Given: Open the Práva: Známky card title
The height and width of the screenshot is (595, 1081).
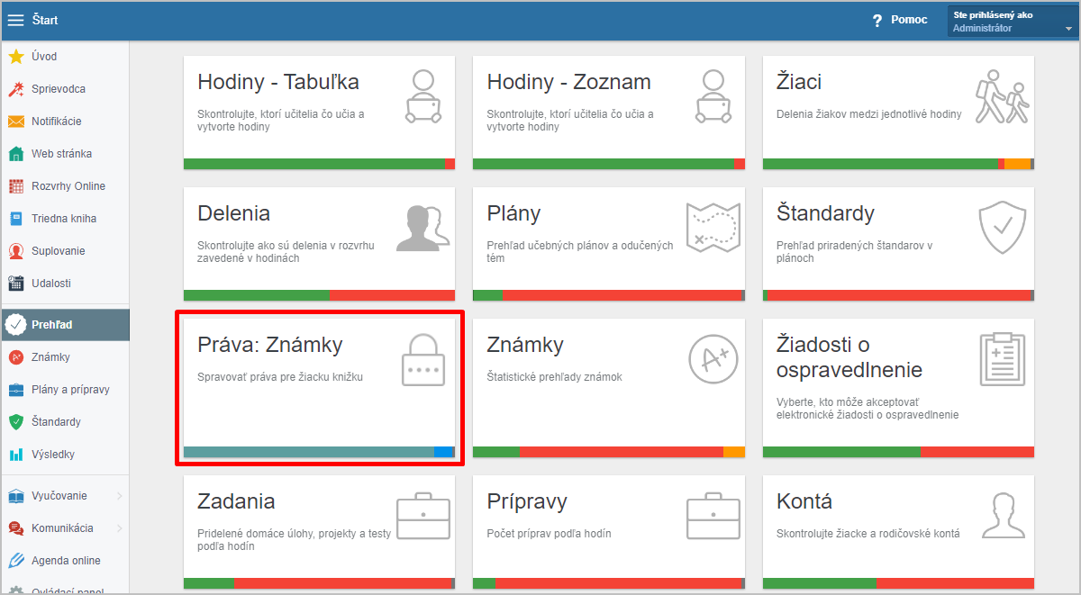Looking at the screenshot, I should [270, 345].
